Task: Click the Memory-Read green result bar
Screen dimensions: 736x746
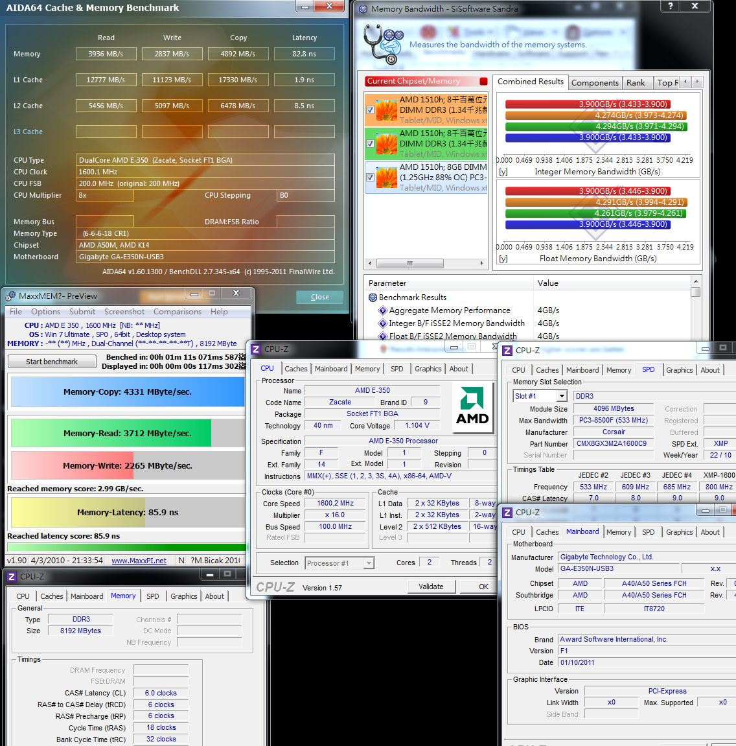Action: (x=111, y=434)
